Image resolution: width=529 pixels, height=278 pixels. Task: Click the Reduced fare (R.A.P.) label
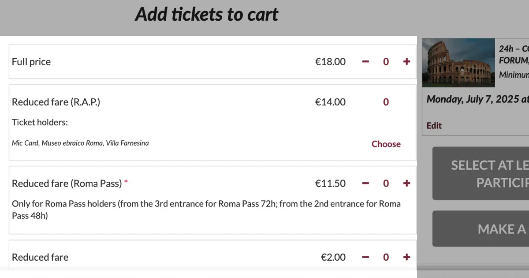coord(56,102)
